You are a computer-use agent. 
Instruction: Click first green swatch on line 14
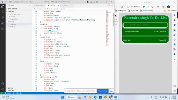pyautogui.click(x=80, y=20)
